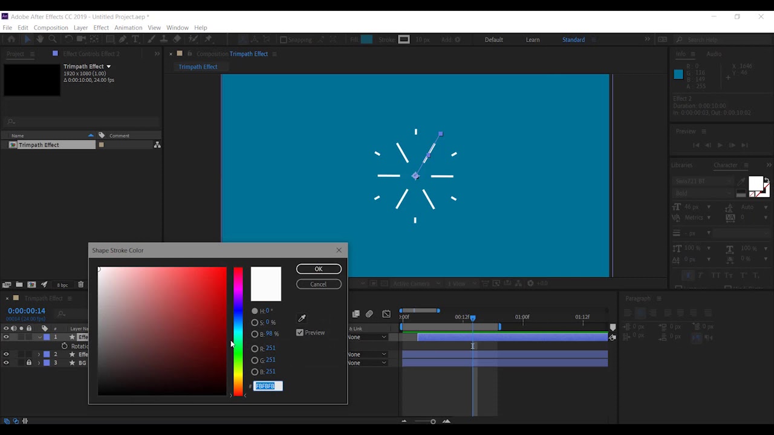The height and width of the screenshot is (435, 774).
Task: Create new folder in Project panel
Action: (19, 285)
